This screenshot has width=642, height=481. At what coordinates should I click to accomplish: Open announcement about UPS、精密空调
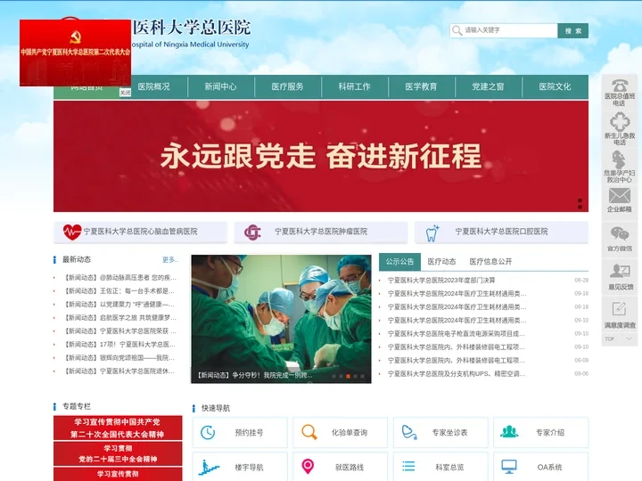pyautogui.click(x=457, y=374)
